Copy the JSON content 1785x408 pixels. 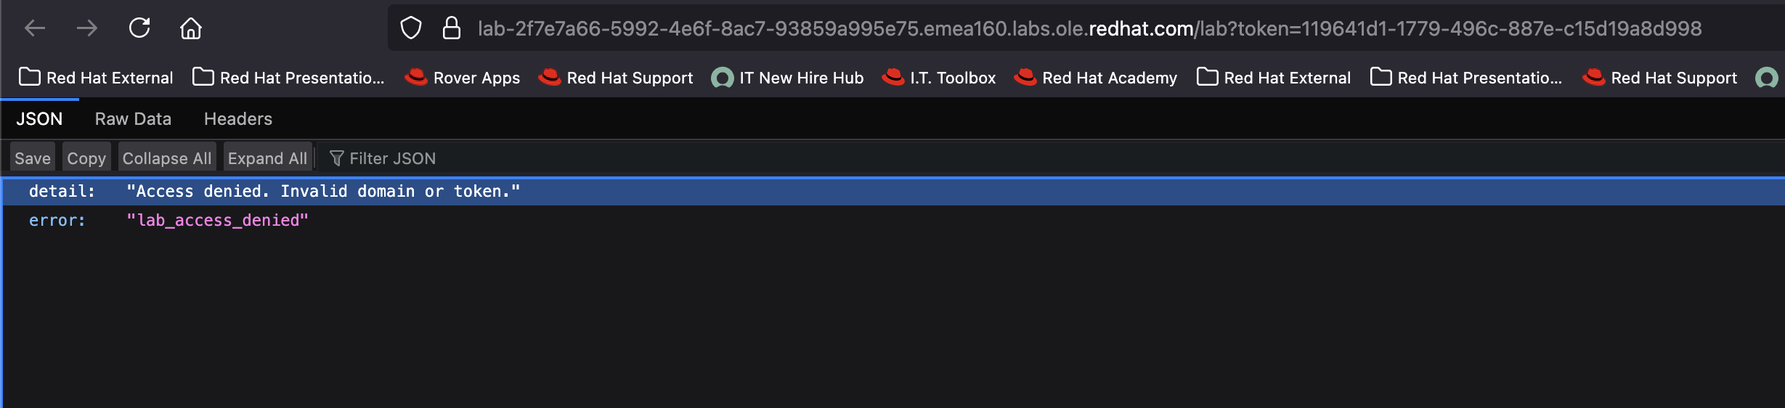(x=86, y=158)
